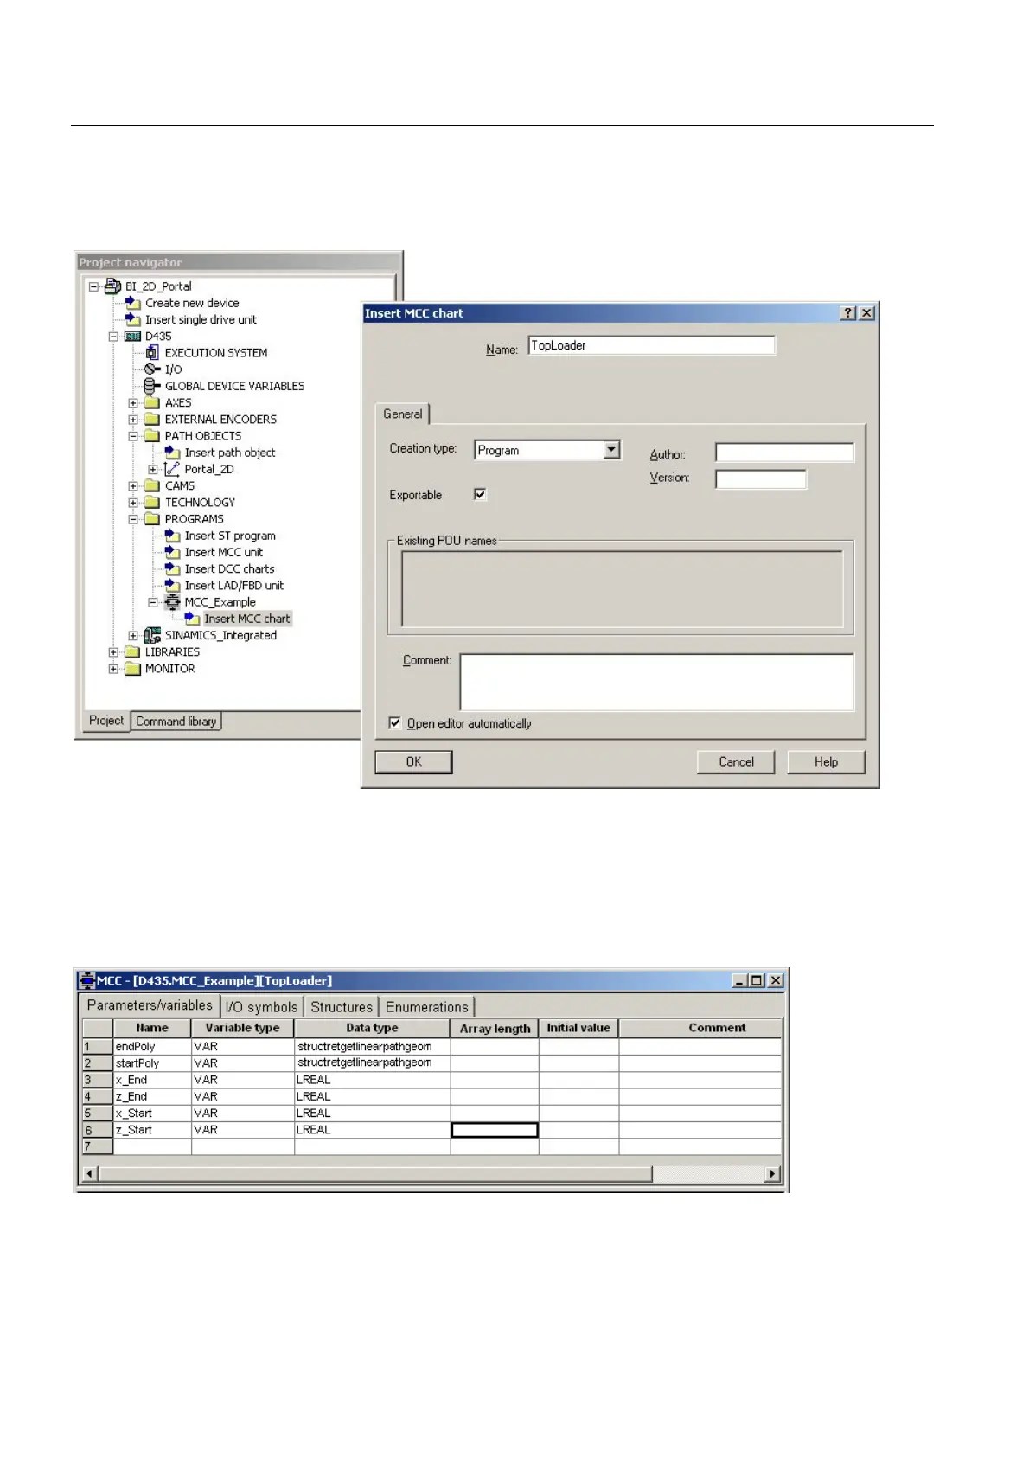Click the Author input field
1029x1457 pixels.
(x=784, y=453)
